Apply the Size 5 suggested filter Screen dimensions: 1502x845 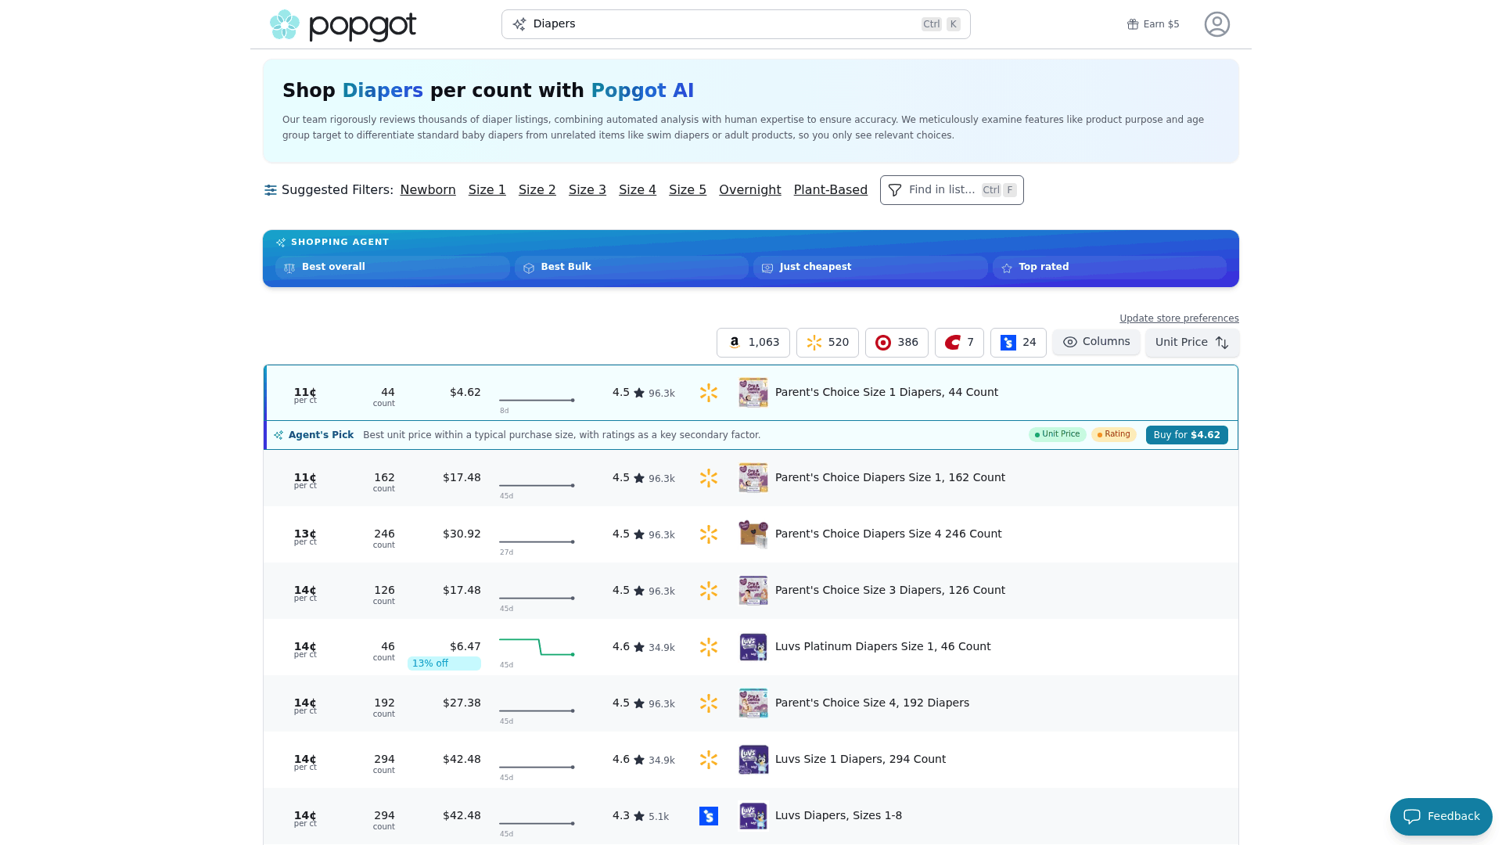click(x=687, y=190)
